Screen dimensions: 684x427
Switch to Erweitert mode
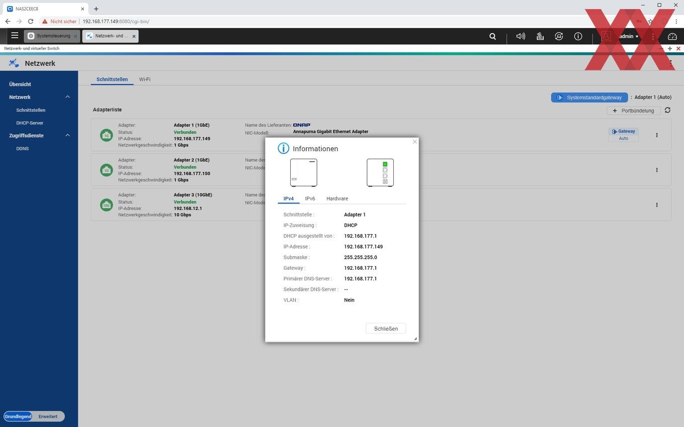[48, 416]
